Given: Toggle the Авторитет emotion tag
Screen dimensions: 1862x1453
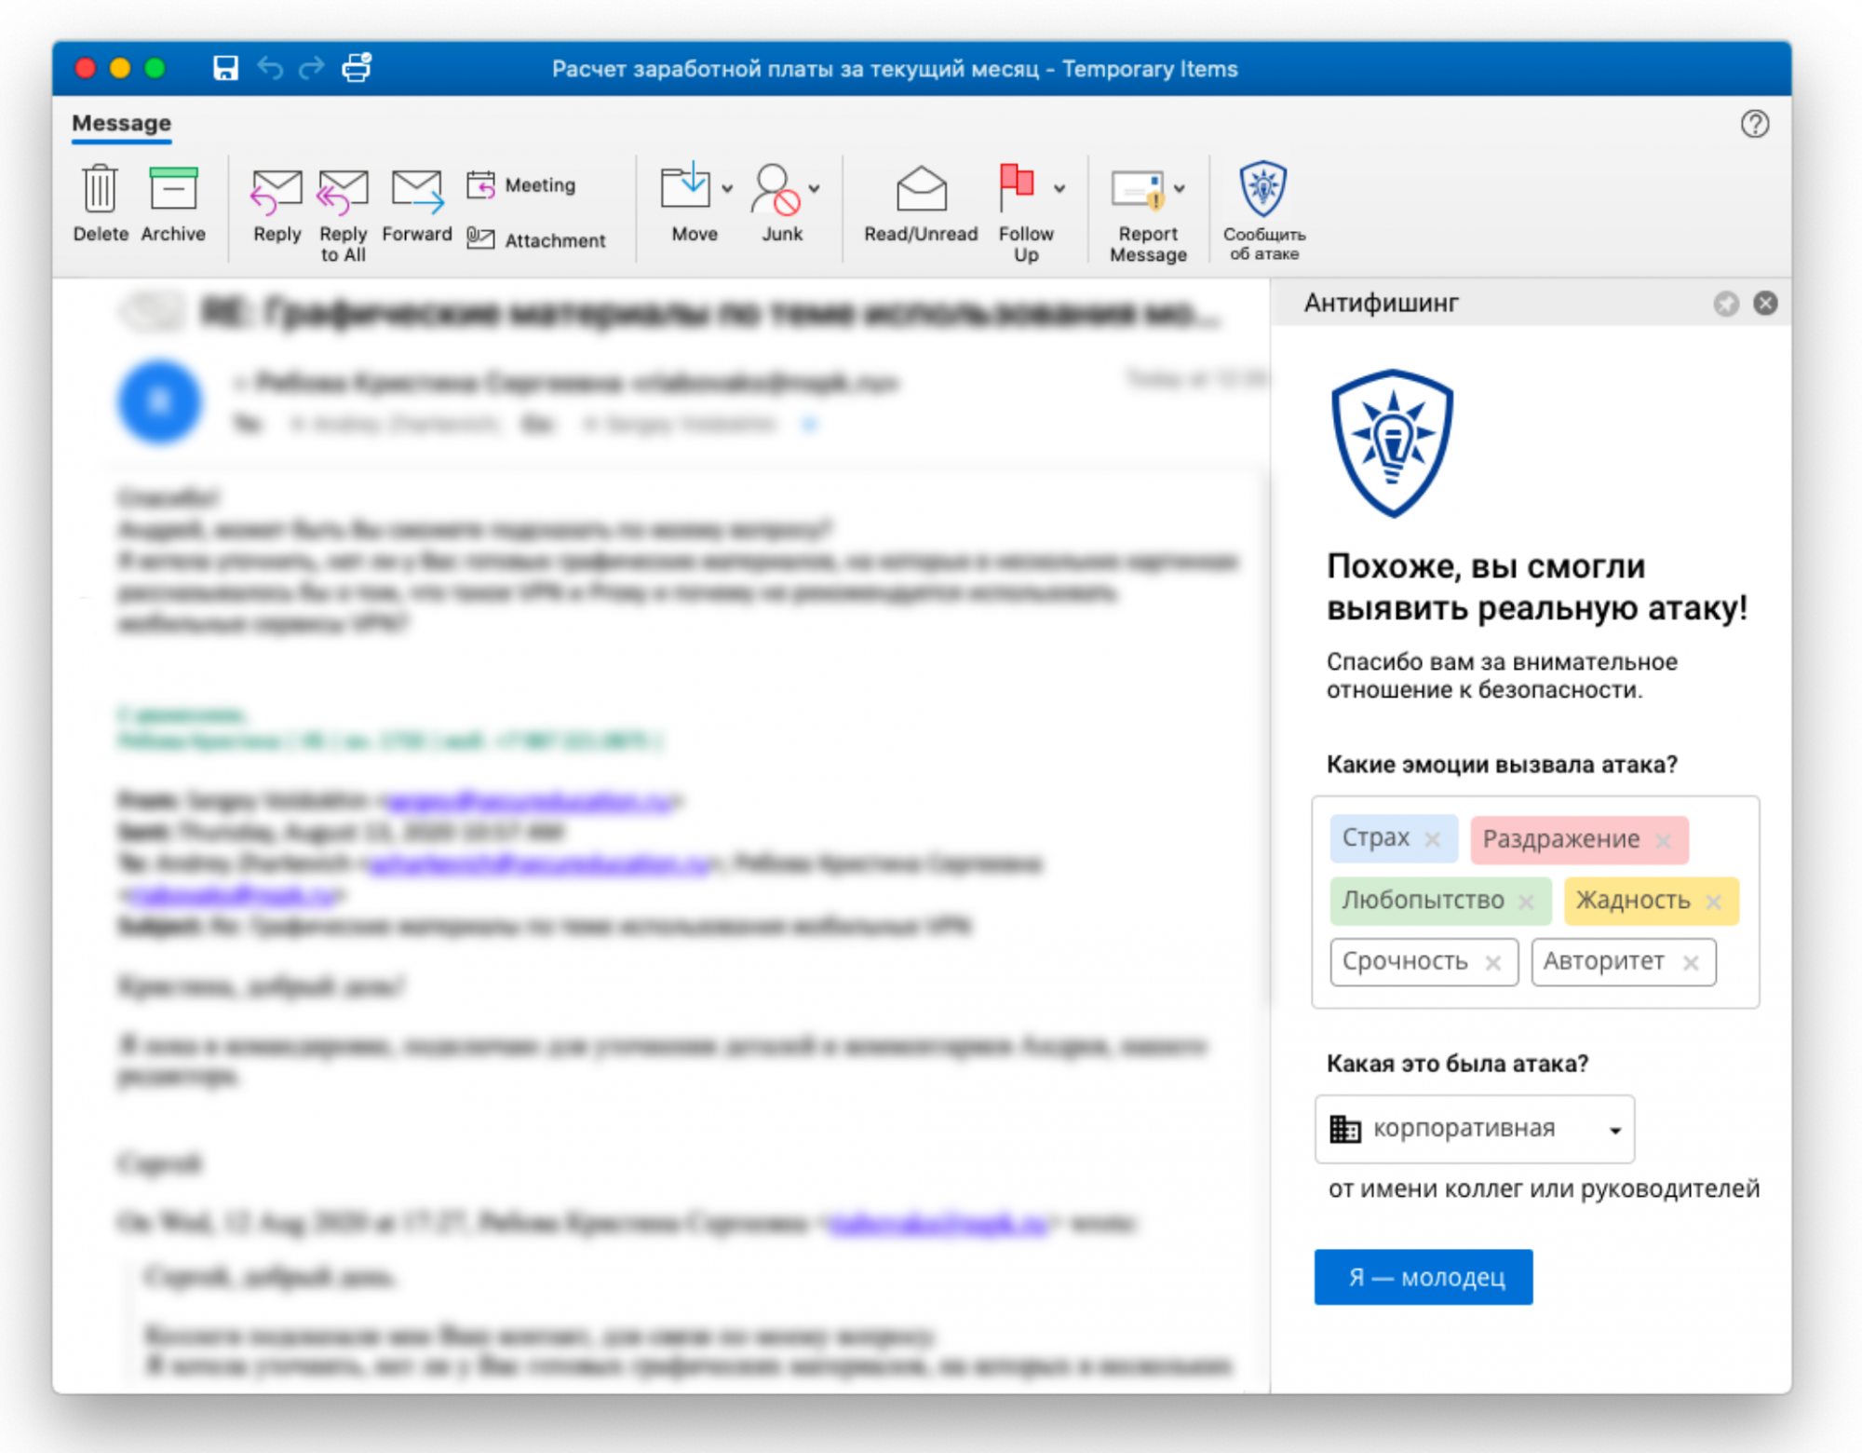Looking at the screenshot, I should click(x=1603, y=961).
